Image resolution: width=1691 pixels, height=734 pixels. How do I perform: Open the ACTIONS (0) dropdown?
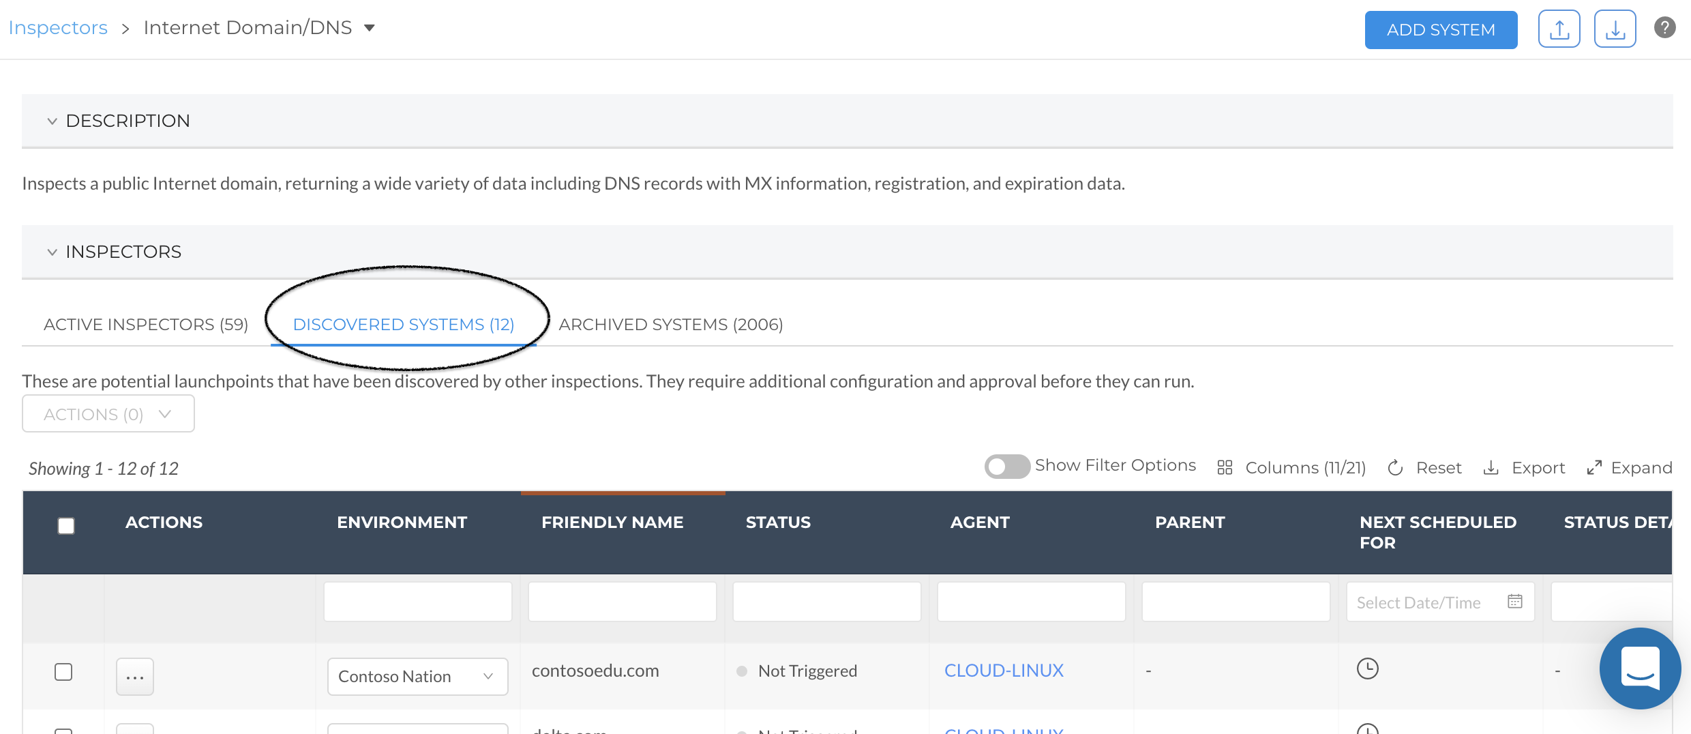[x=108, y=413]
